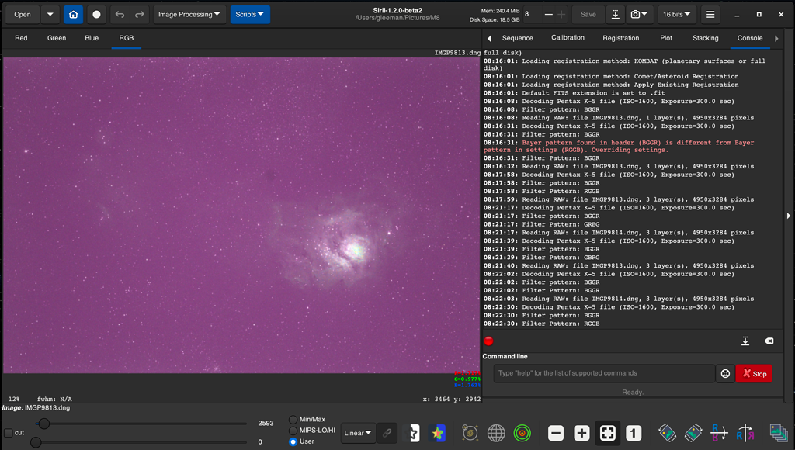Screen dimensions: 795x450
Task: Click the upper cut level slider handle
Action: click(44, 424)
